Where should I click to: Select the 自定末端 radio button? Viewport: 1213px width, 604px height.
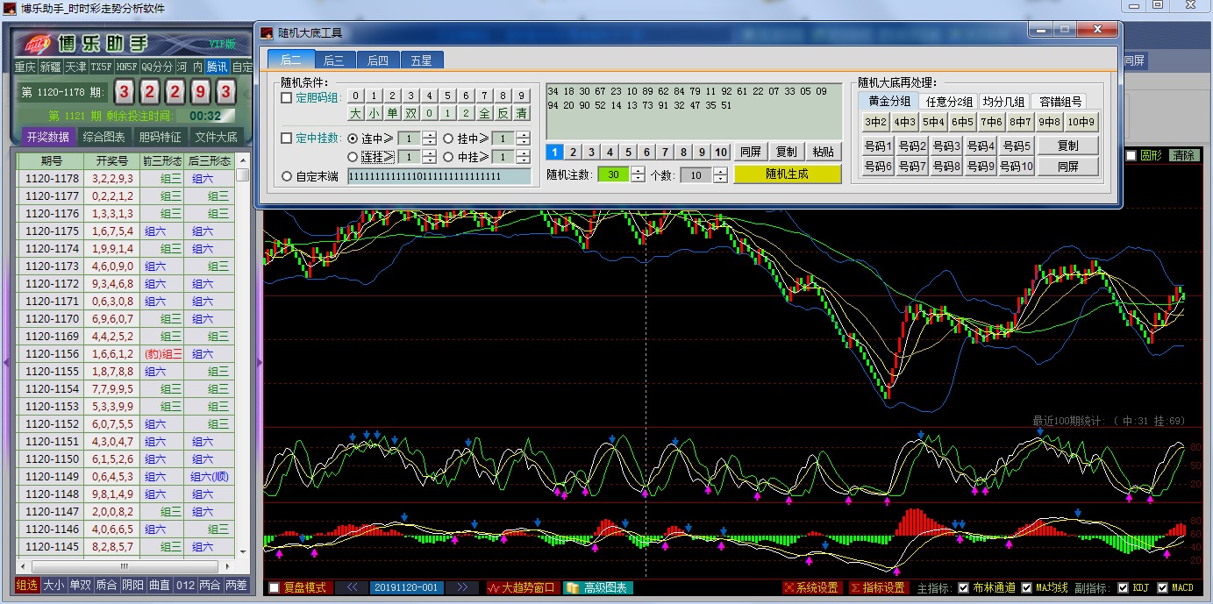pos(287,176)
